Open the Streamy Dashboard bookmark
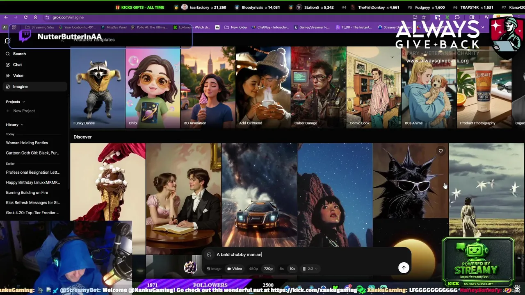 pyautogui.click(x=395, y=27)
